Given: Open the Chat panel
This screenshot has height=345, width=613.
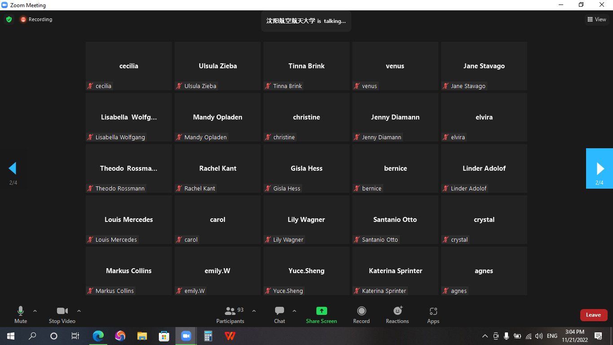Looking at the screenshot, I should pos(280,314).
